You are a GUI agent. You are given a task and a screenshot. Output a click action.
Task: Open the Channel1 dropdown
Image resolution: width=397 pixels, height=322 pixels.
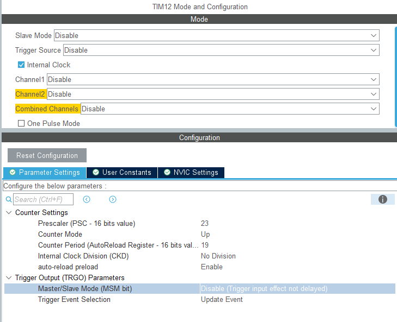coord(213,79)
